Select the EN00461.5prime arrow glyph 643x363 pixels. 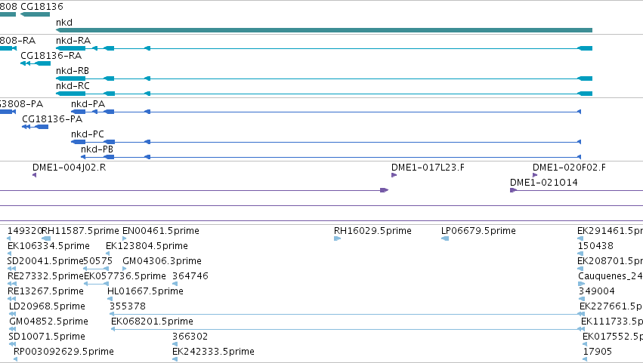(124, 238)
